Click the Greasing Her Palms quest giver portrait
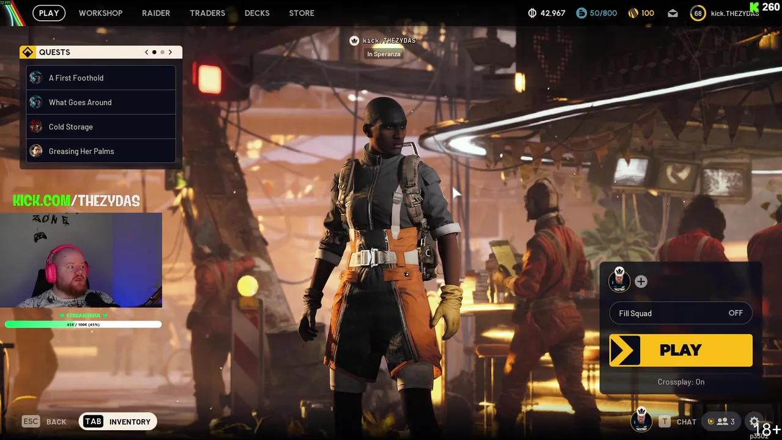 pyautogui.click(x=36, y=151)
